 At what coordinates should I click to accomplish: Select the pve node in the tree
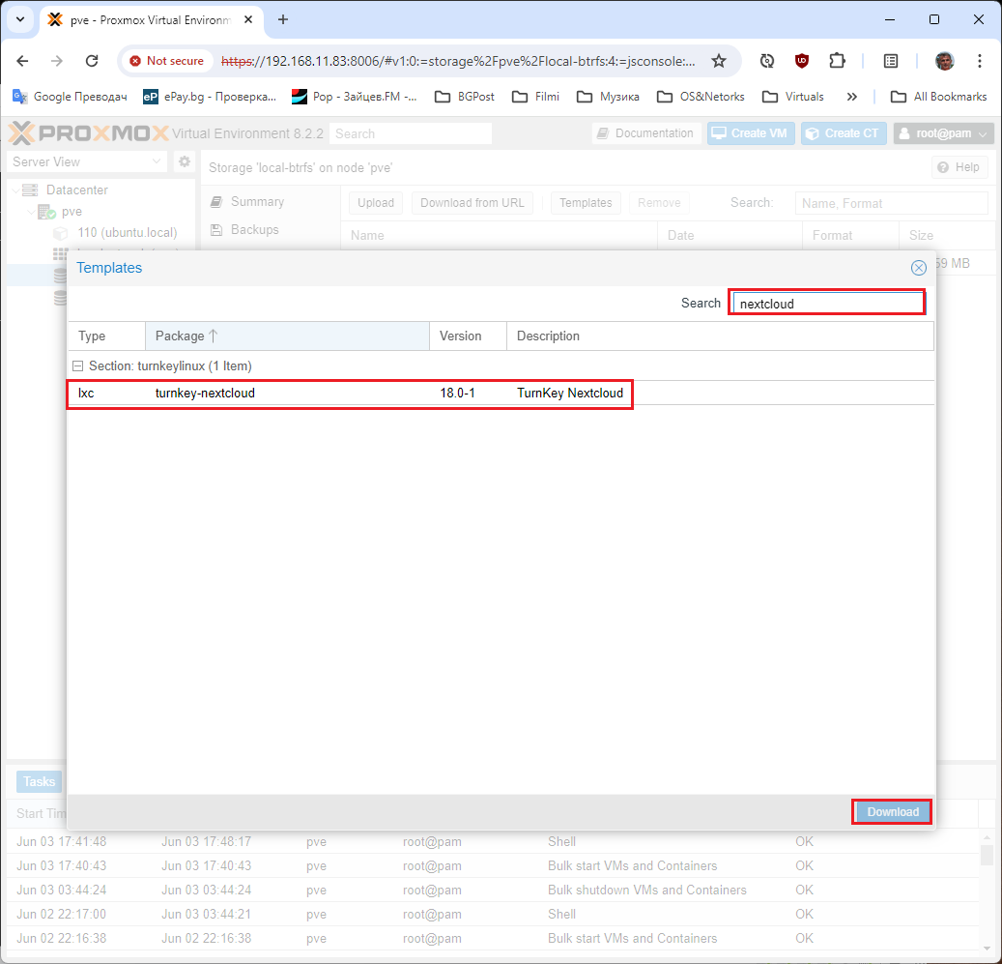pyautogui.click(x=72, y=212)
